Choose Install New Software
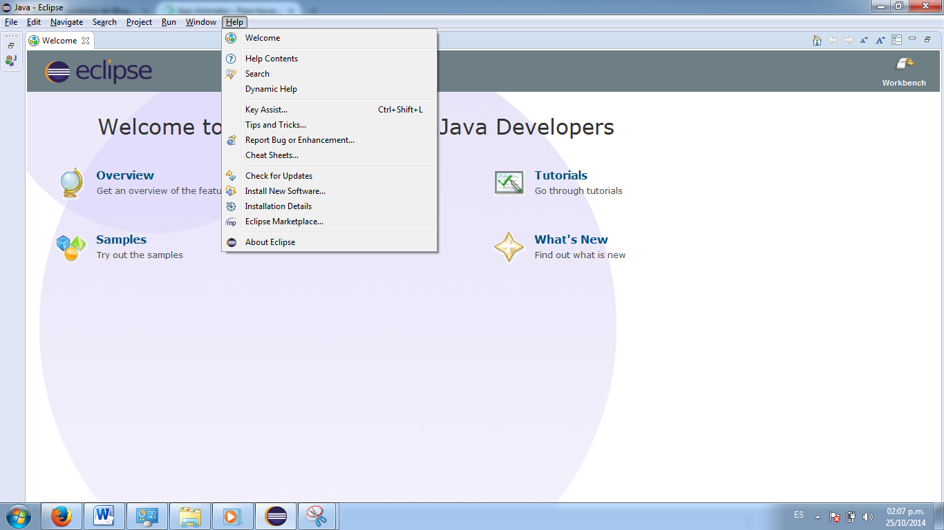The image size is (944, 530). (330, 191)
